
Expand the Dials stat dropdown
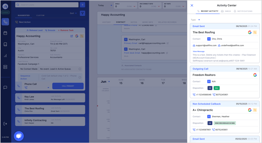pyautogui.click(x=135, y=7)
